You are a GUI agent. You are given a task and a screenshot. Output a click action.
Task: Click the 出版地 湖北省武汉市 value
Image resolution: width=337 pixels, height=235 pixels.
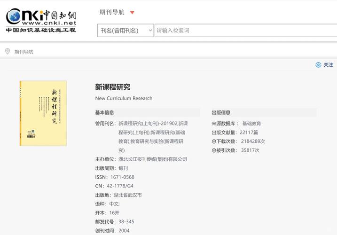point(128,195)
